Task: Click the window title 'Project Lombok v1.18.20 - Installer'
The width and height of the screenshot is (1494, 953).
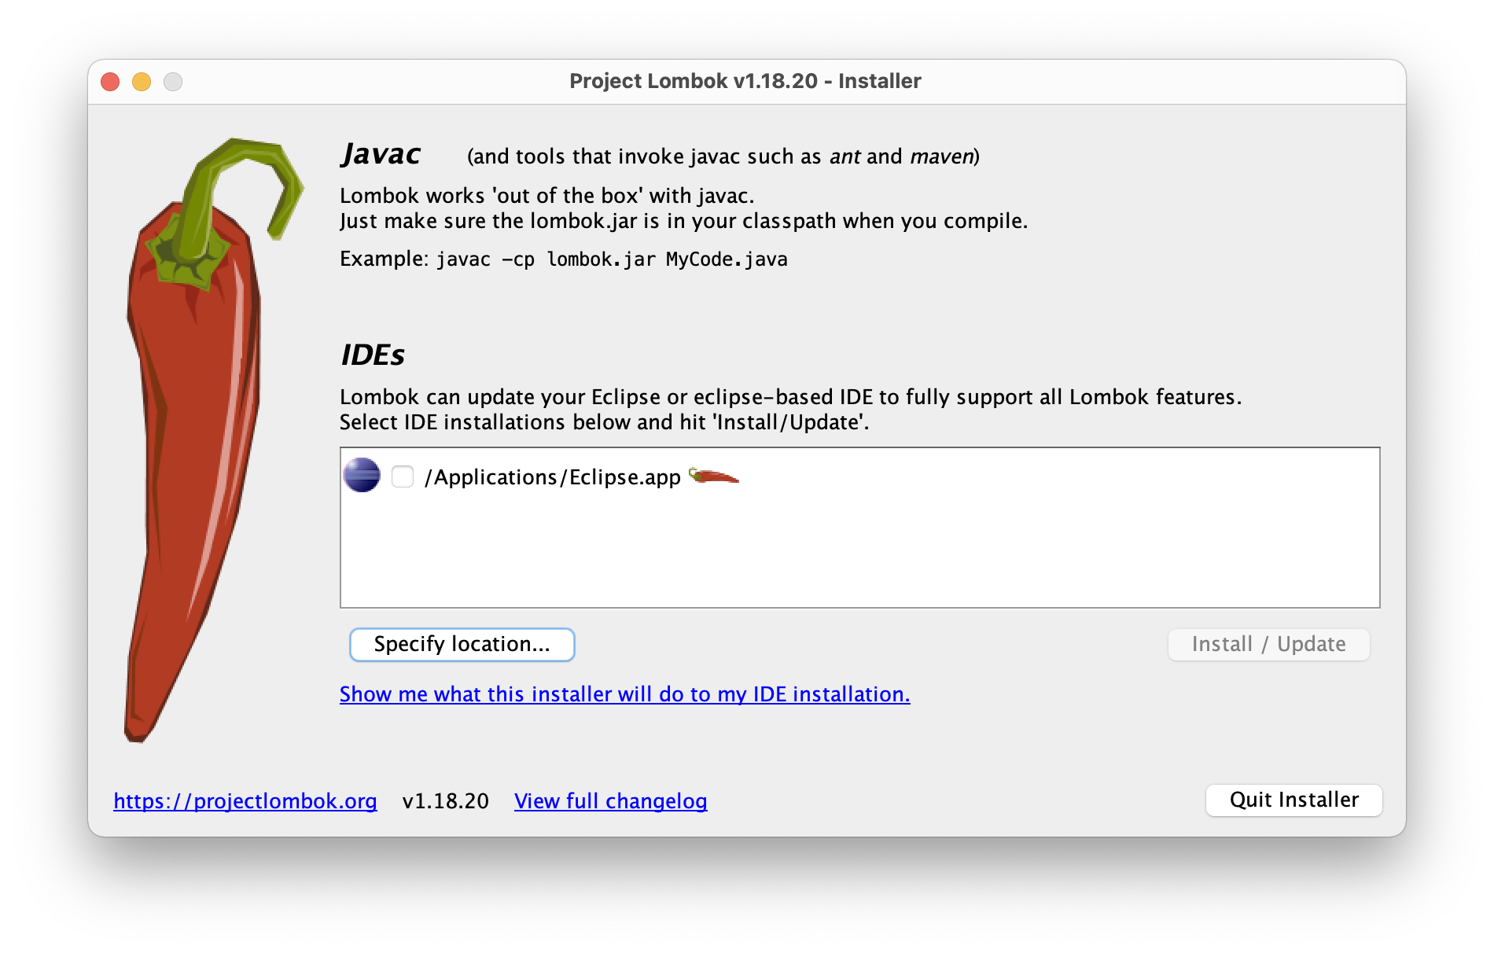Action: [745, 81]
